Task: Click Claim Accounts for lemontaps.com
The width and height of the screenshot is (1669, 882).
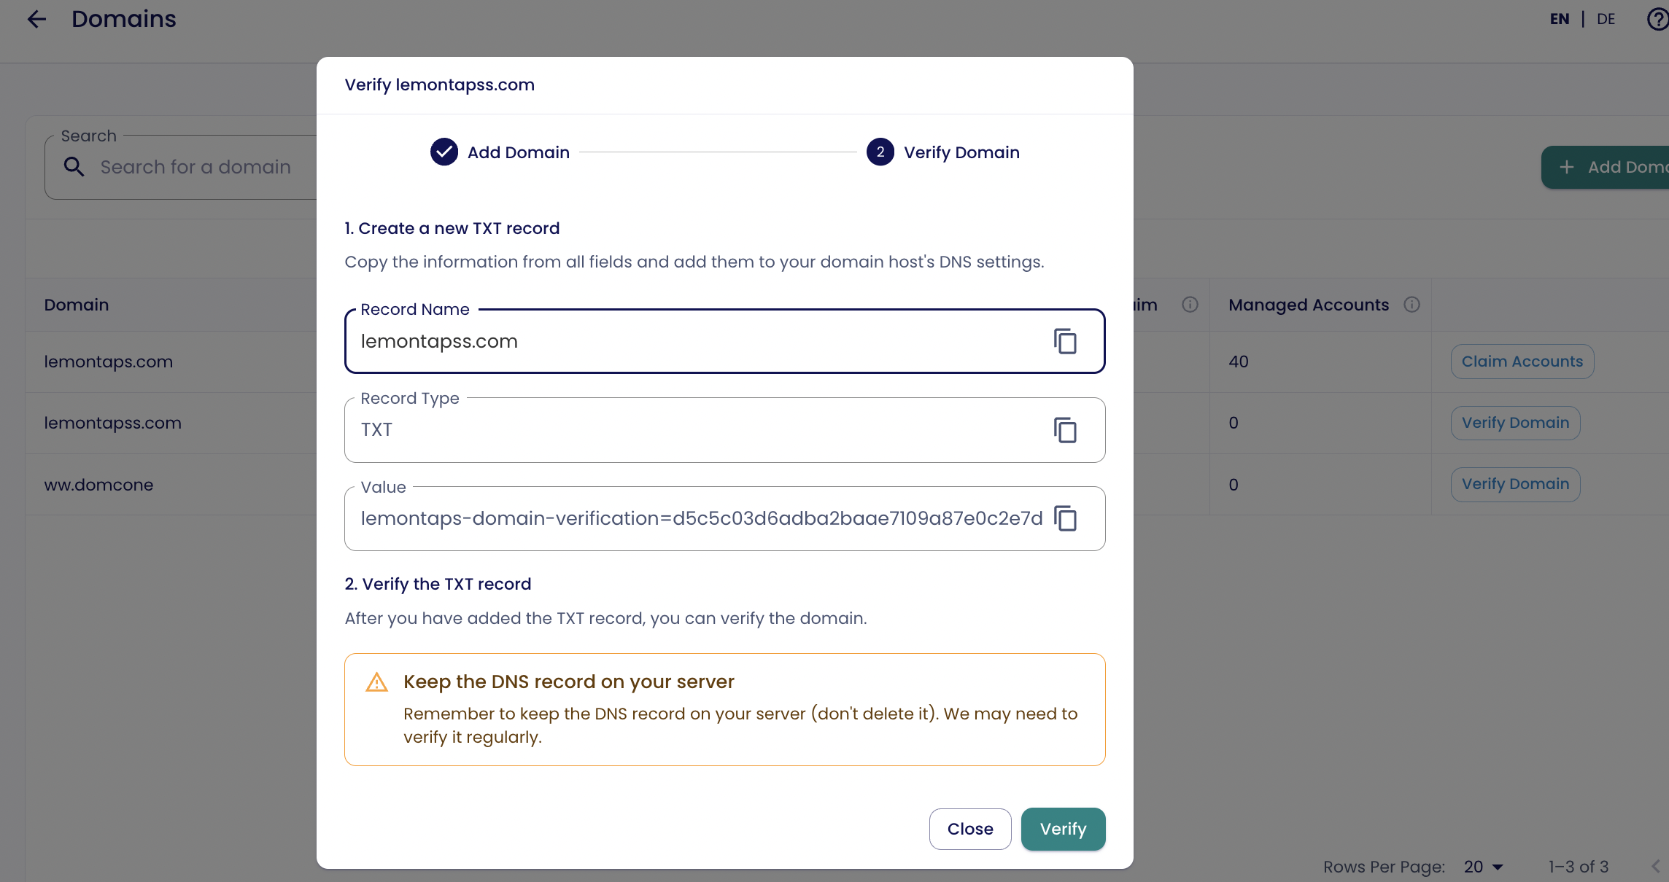Action: [x=1522, y=362]
